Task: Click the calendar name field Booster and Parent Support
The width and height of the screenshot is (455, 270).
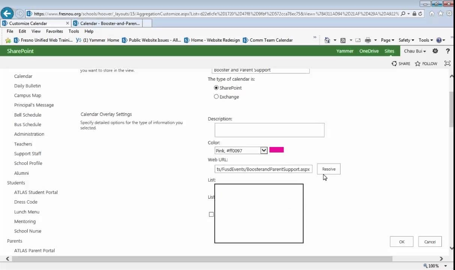Action: pyautogui.click(x=261, y=70)
